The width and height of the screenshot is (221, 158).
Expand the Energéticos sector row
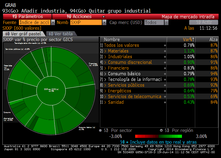pos(105,91)
